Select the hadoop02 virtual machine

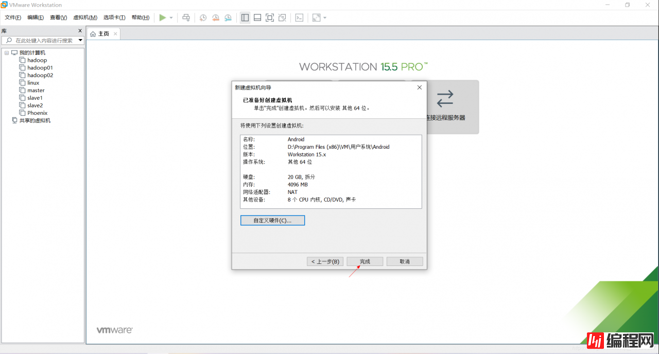pyautogui.click(x=40, y=75)
